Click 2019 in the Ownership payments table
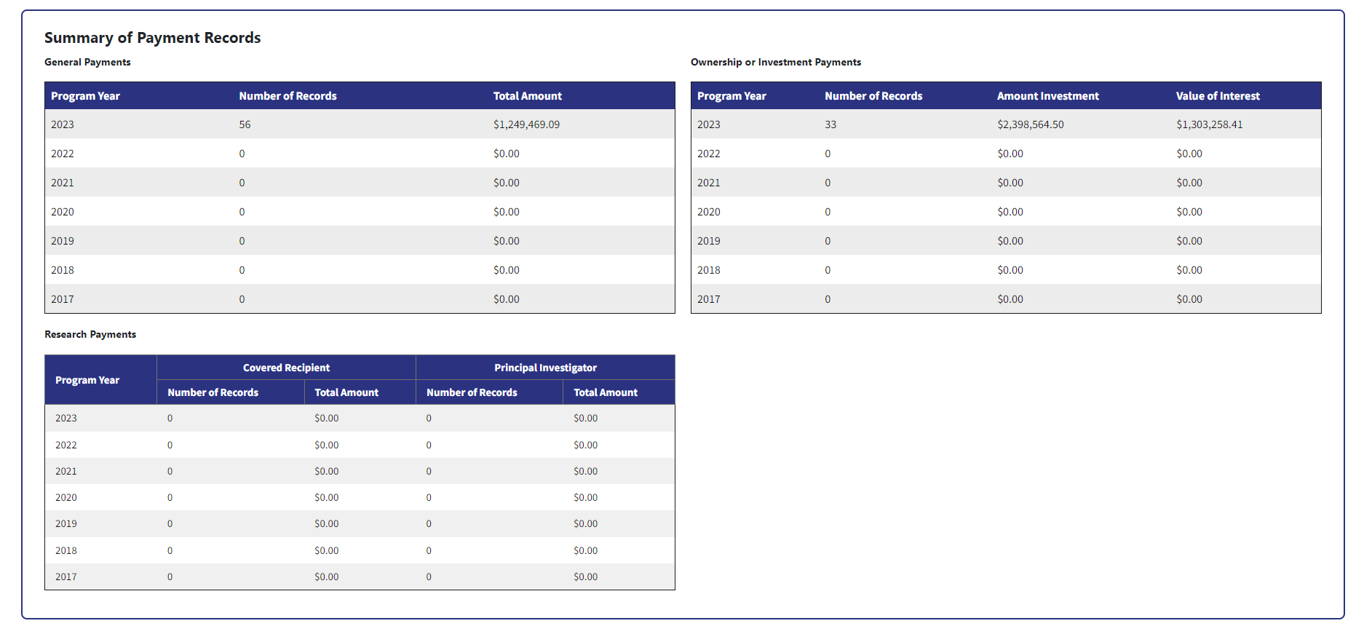The image size is (1364, 626). point(709,241)
